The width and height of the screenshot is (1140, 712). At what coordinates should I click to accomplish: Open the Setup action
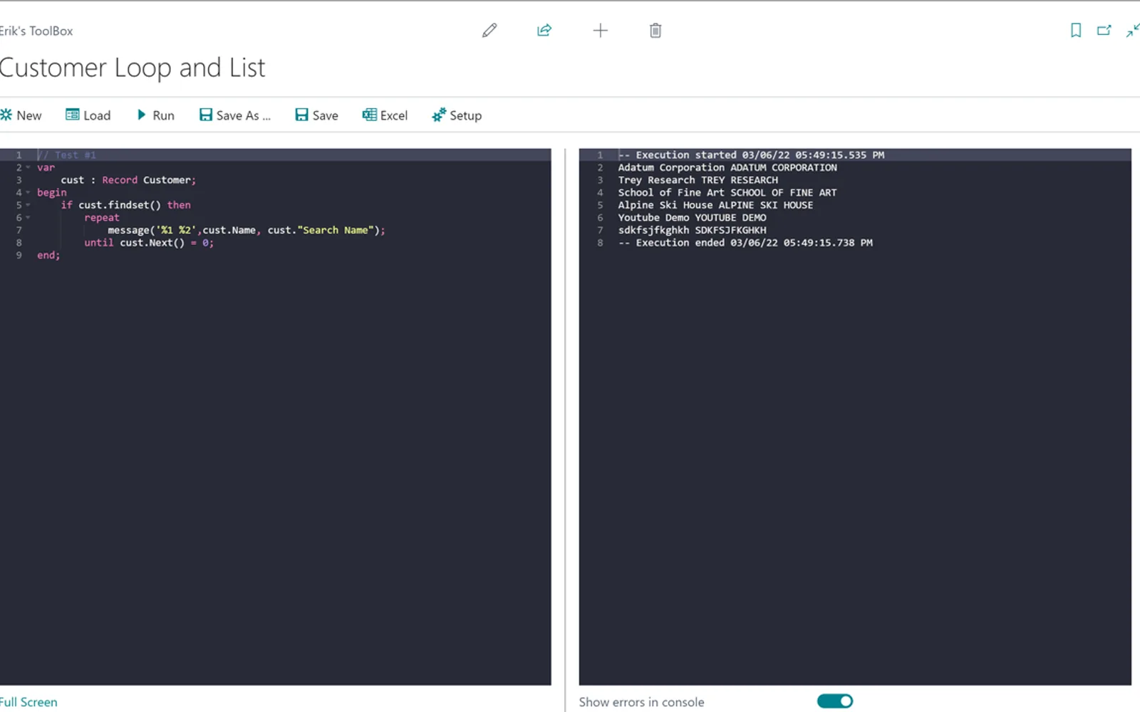click(x=457, y=115)
